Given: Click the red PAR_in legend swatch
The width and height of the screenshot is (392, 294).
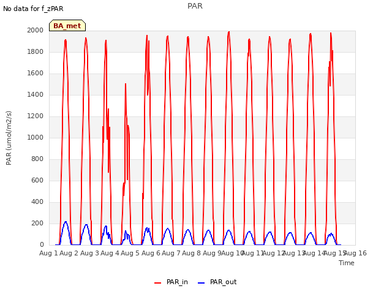Looking at the screenshot, I should coord(158,283).
